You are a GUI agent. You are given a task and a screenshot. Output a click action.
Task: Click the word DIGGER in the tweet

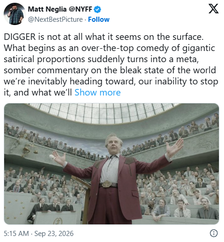point(20,37)
